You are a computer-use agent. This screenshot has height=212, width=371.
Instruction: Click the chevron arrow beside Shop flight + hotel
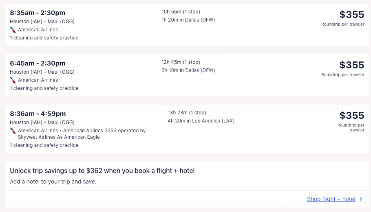click(361, 199)
